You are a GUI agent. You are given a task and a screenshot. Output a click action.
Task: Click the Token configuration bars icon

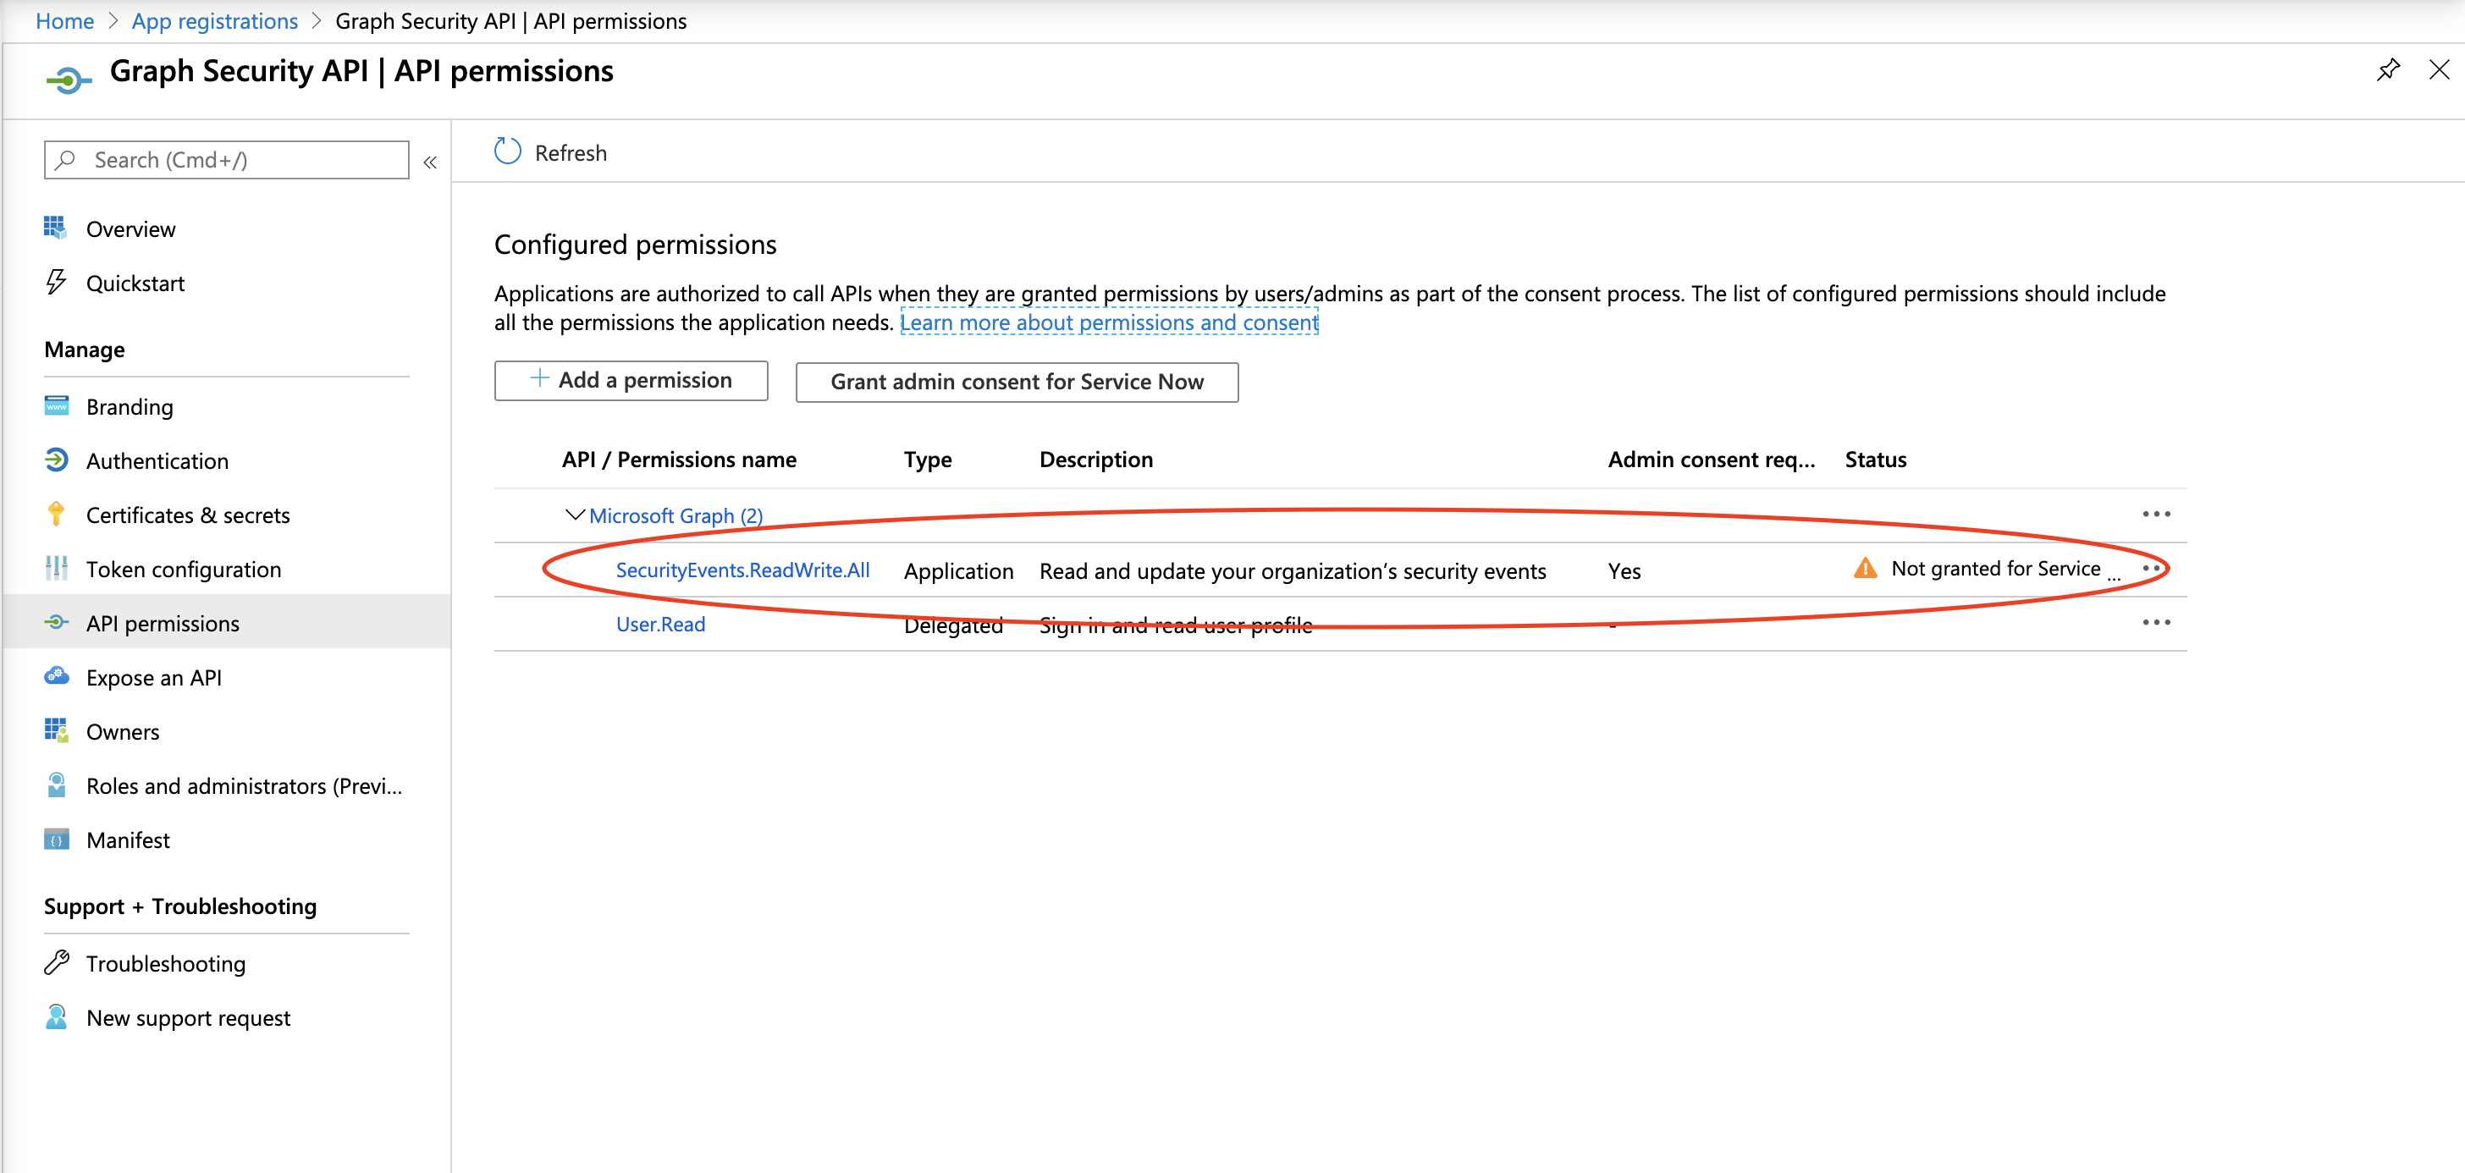(x=57, y=567)
